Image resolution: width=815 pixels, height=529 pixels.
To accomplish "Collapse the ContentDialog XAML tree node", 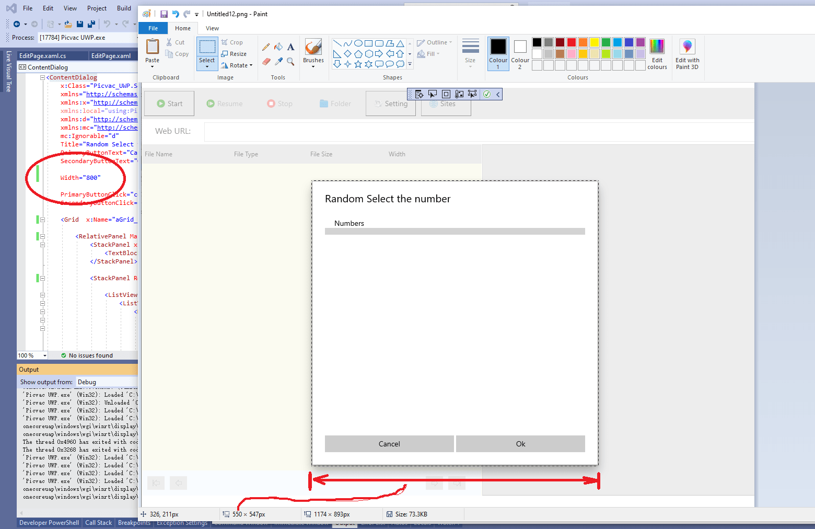I will point(42,77).
